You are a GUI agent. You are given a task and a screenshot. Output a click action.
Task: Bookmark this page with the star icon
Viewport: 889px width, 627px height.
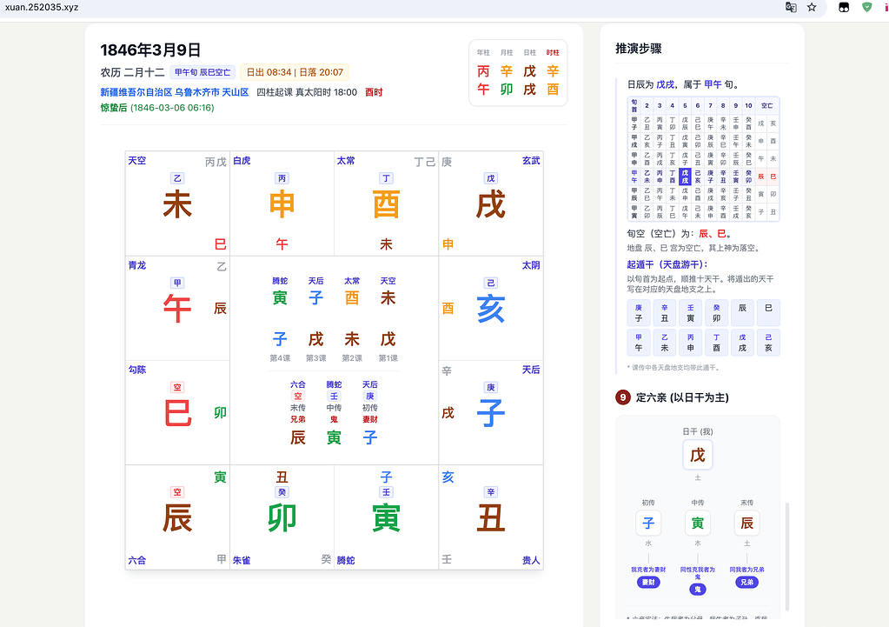pos(812,7)
